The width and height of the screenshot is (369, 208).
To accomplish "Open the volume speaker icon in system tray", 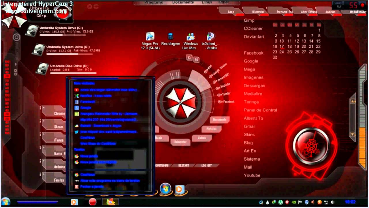I will click(x=332, y=202).
